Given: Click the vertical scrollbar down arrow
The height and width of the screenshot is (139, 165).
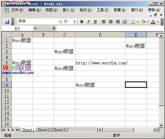Looking at the screenshot, I should [161, 125].
